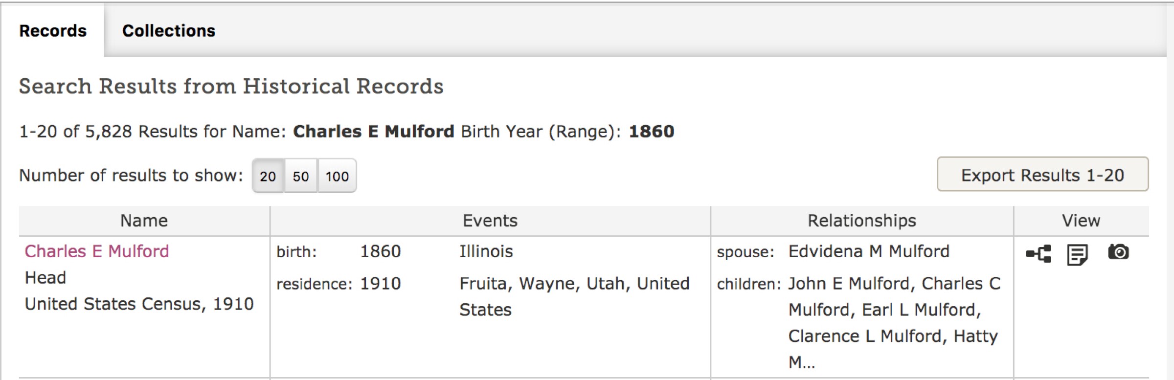Image resolution: width=1174 pixels, height=380 pixels.
Task: Select the United States Census, 1910 collection label
Action: point(139,303)
